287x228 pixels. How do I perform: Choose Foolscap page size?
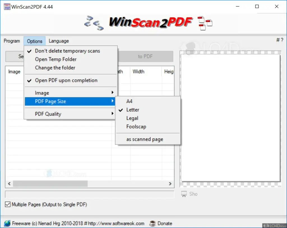(x=148, y=127)
